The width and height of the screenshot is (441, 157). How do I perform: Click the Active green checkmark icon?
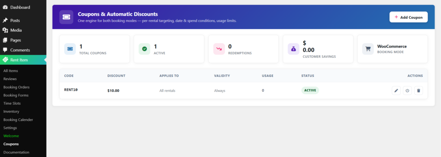(x=145, y=49)
